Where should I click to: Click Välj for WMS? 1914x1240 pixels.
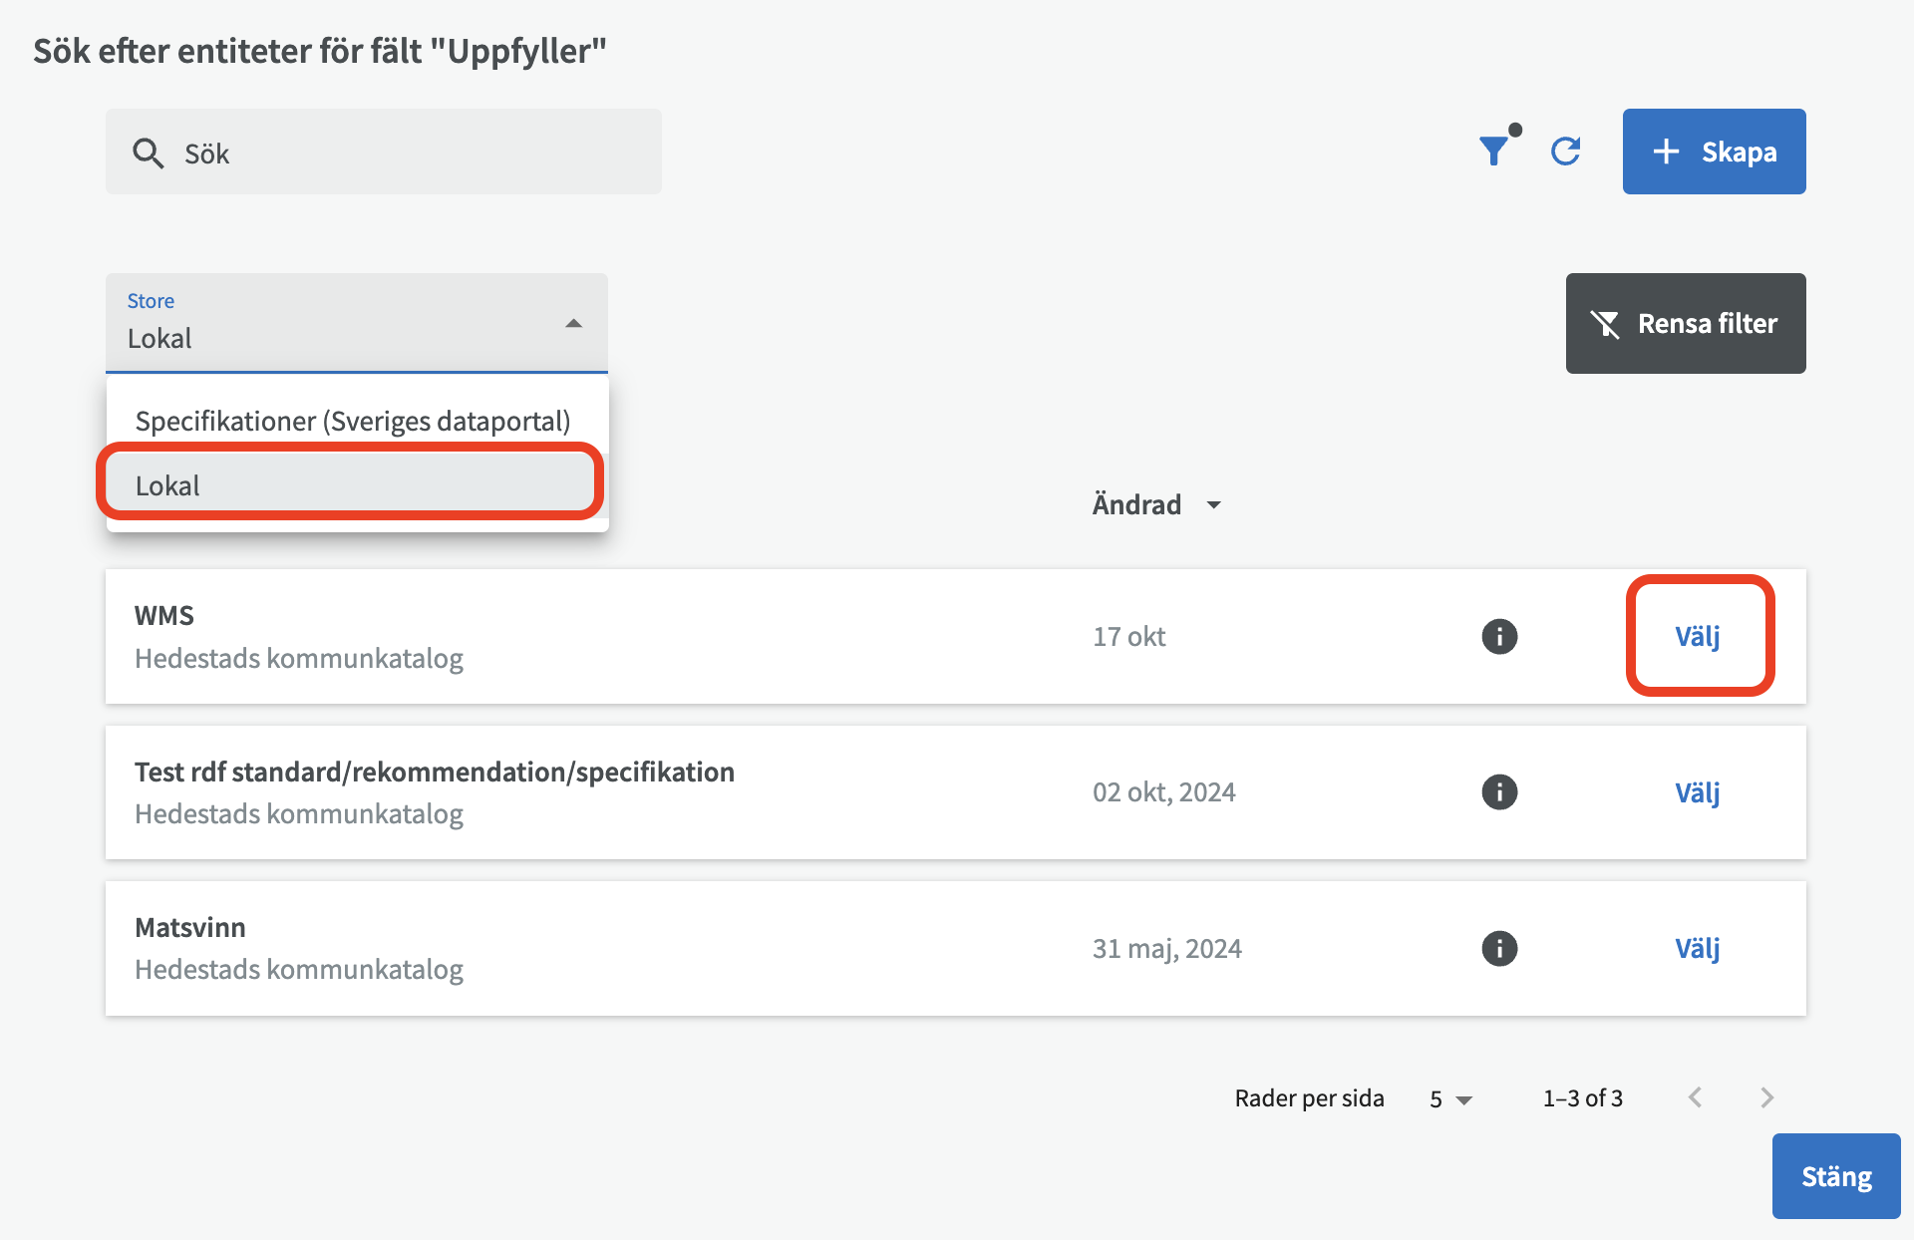point(1698,636)
